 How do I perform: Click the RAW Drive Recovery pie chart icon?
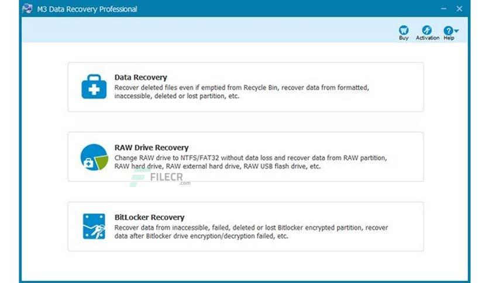click(x=94, y=157)
